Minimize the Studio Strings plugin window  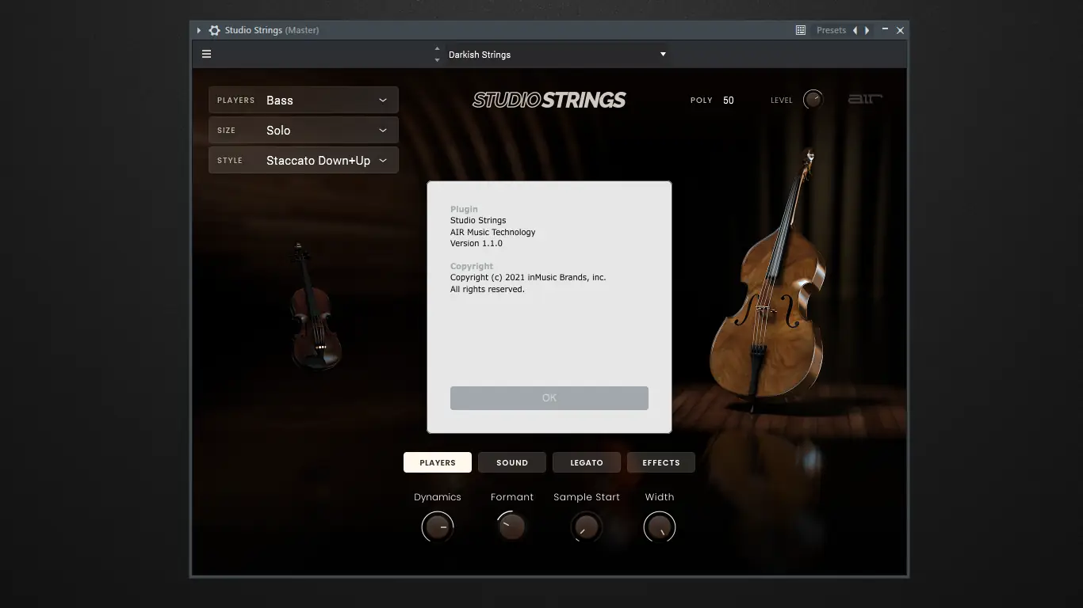886,30
